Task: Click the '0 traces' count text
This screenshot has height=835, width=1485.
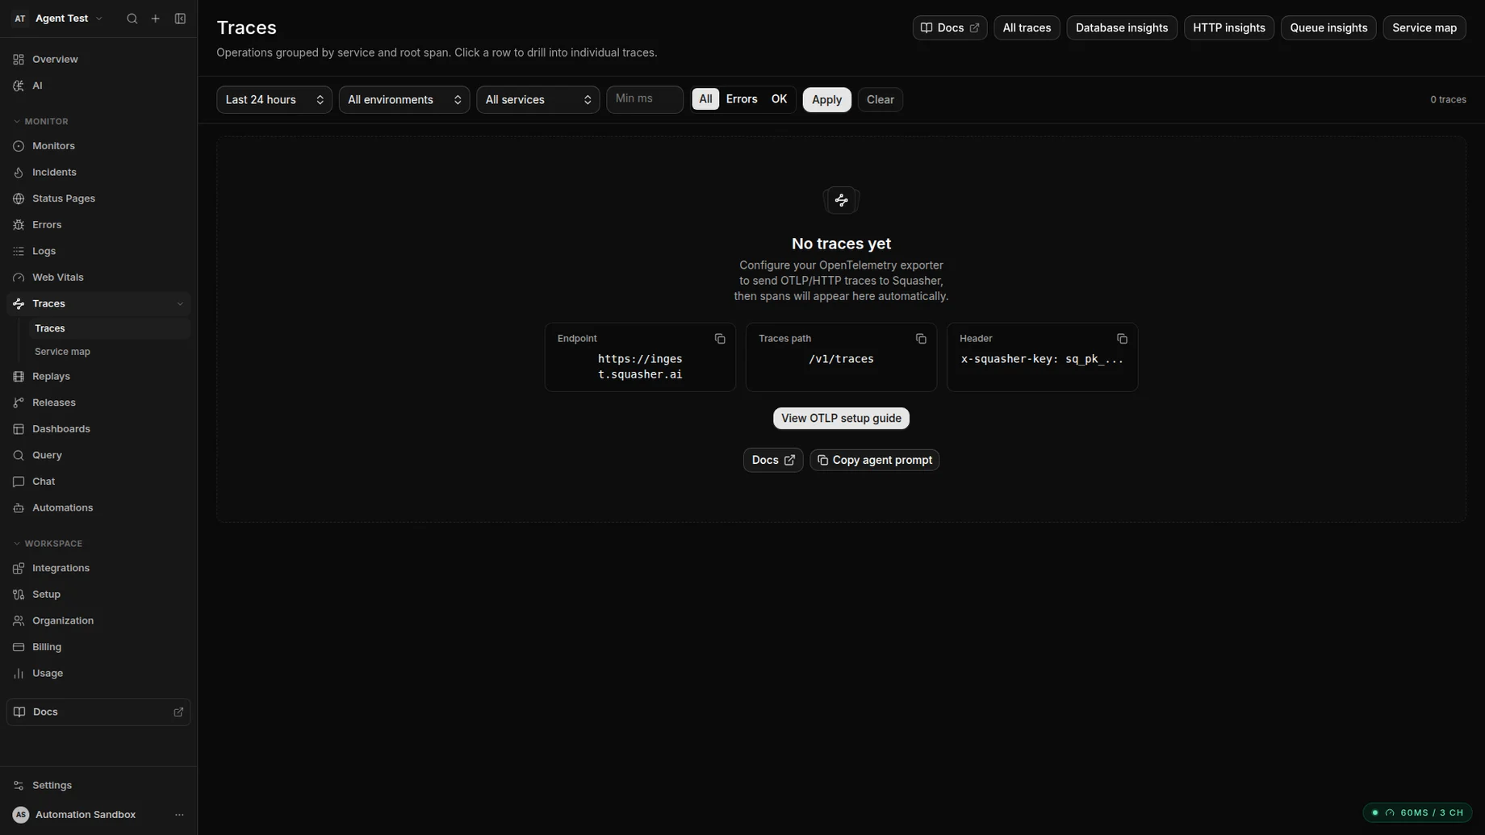Action: click(1449, 100)
